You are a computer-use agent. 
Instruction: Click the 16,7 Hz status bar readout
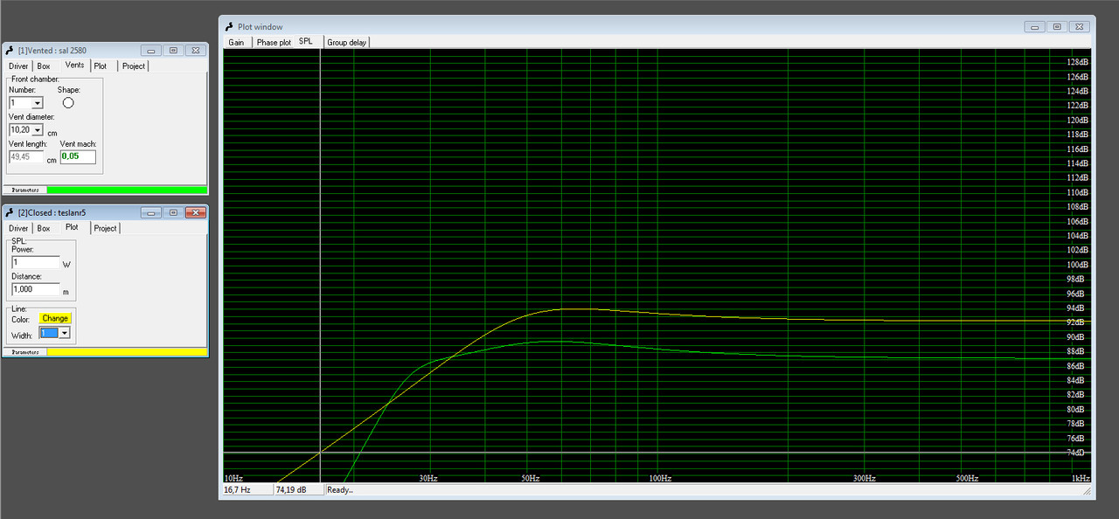click(x=247, y=490)
